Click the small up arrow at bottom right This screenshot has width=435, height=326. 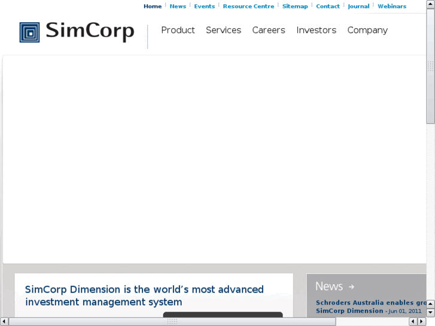pos(431,304)
